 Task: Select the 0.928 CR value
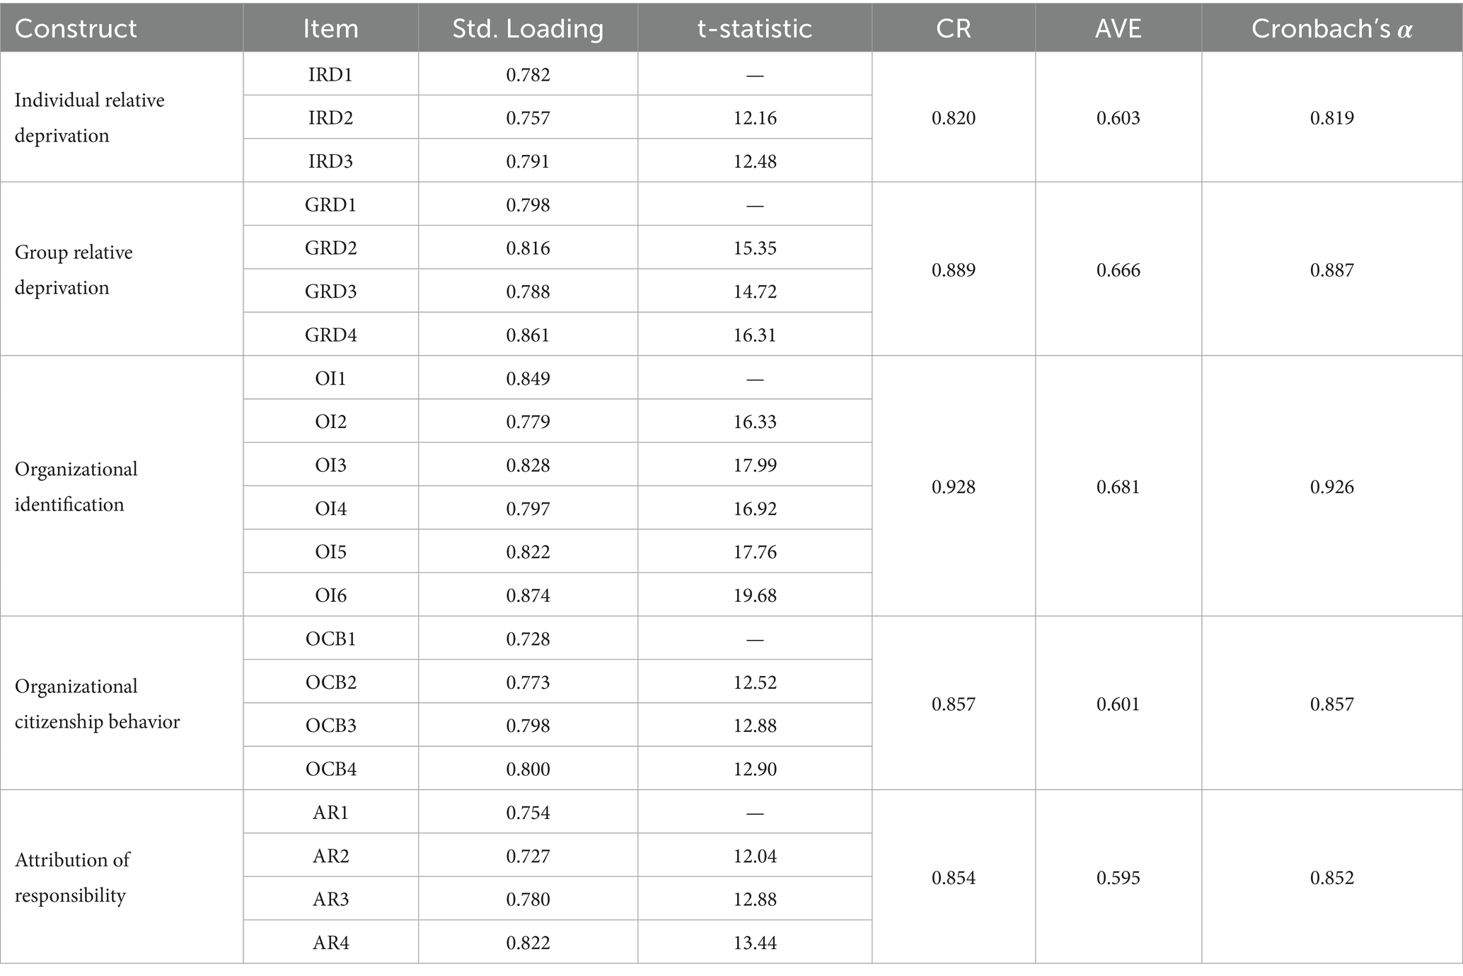pyautogui.click(x=953, y=487)
